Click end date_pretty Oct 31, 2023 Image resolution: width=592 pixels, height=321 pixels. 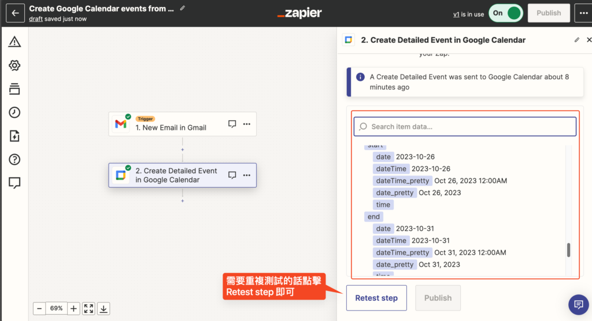coord(439,265)
